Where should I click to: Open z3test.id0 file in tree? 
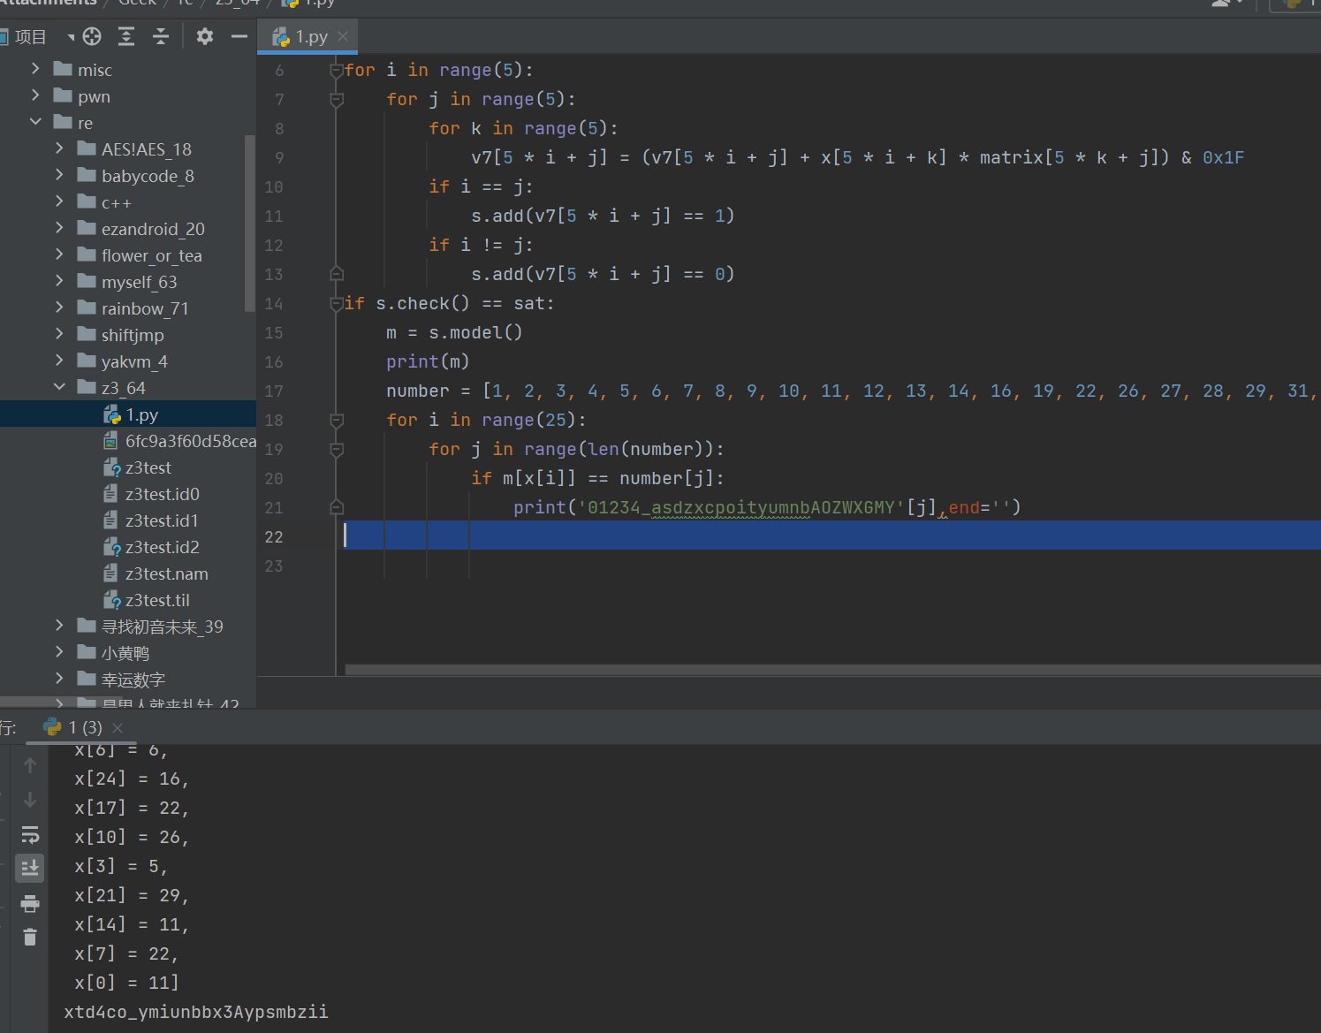point(162,494)
